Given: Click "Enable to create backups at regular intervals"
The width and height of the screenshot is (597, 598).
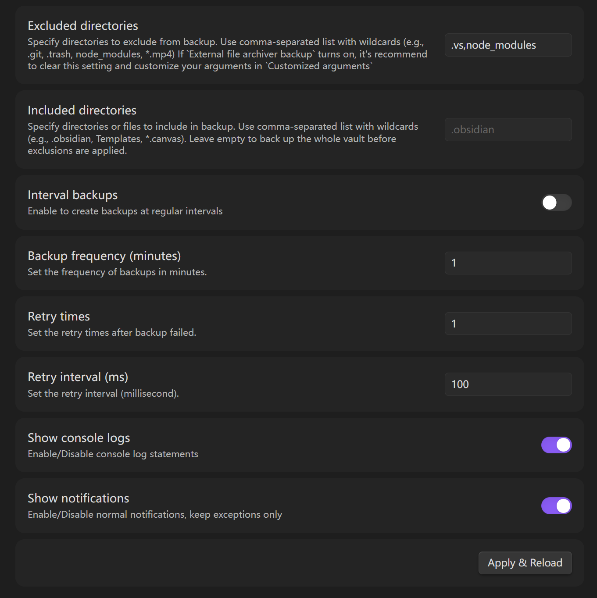Looking at the screenshot, I should [x=125, y=211].
